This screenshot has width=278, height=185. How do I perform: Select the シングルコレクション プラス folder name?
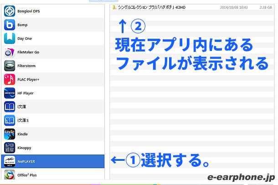(x=152, y=7)
